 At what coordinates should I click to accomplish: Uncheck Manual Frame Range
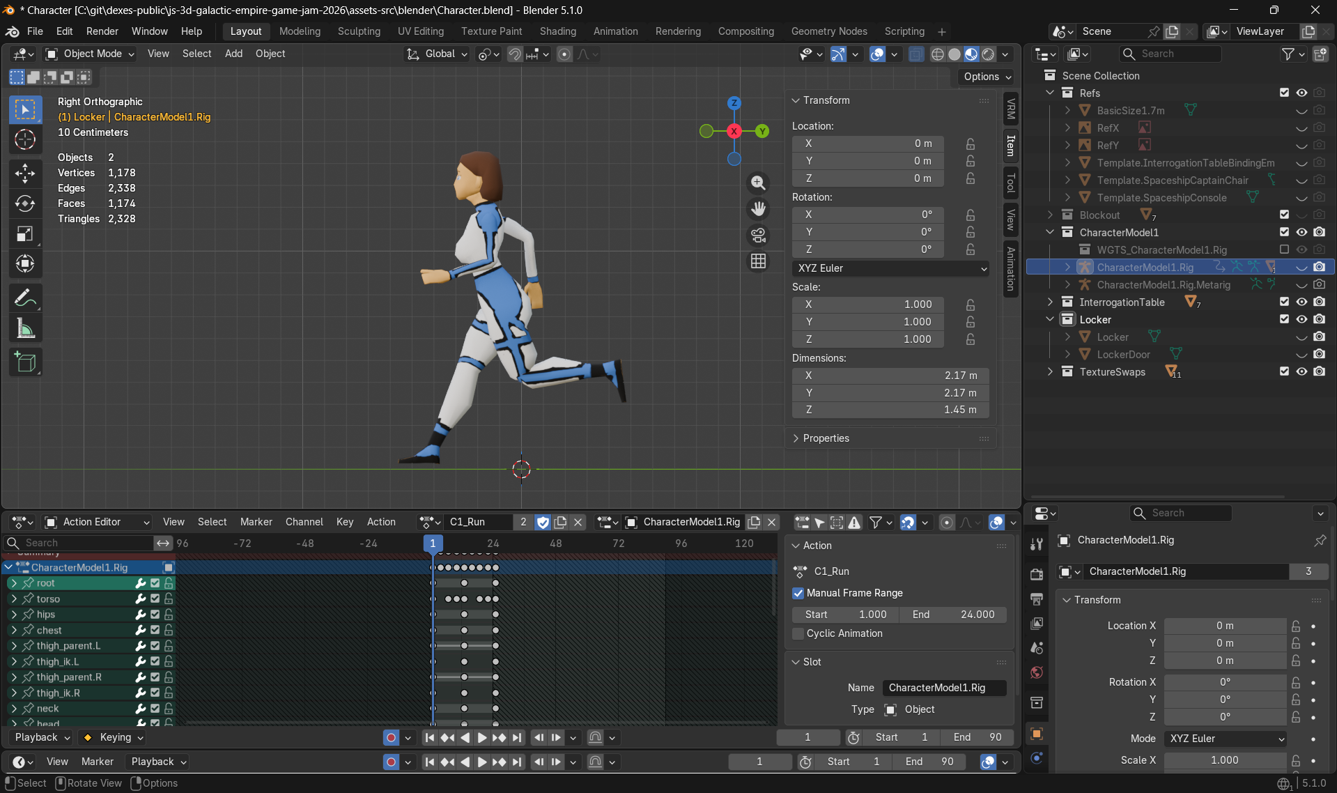click(798, 593)
